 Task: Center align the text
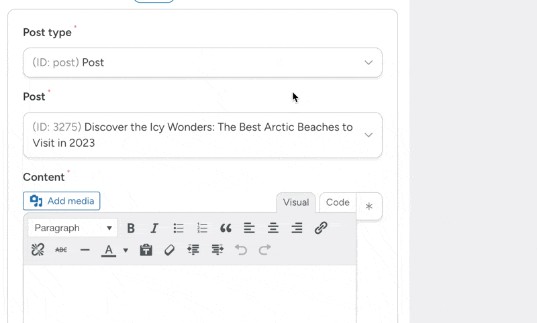(x=273, y=229)
